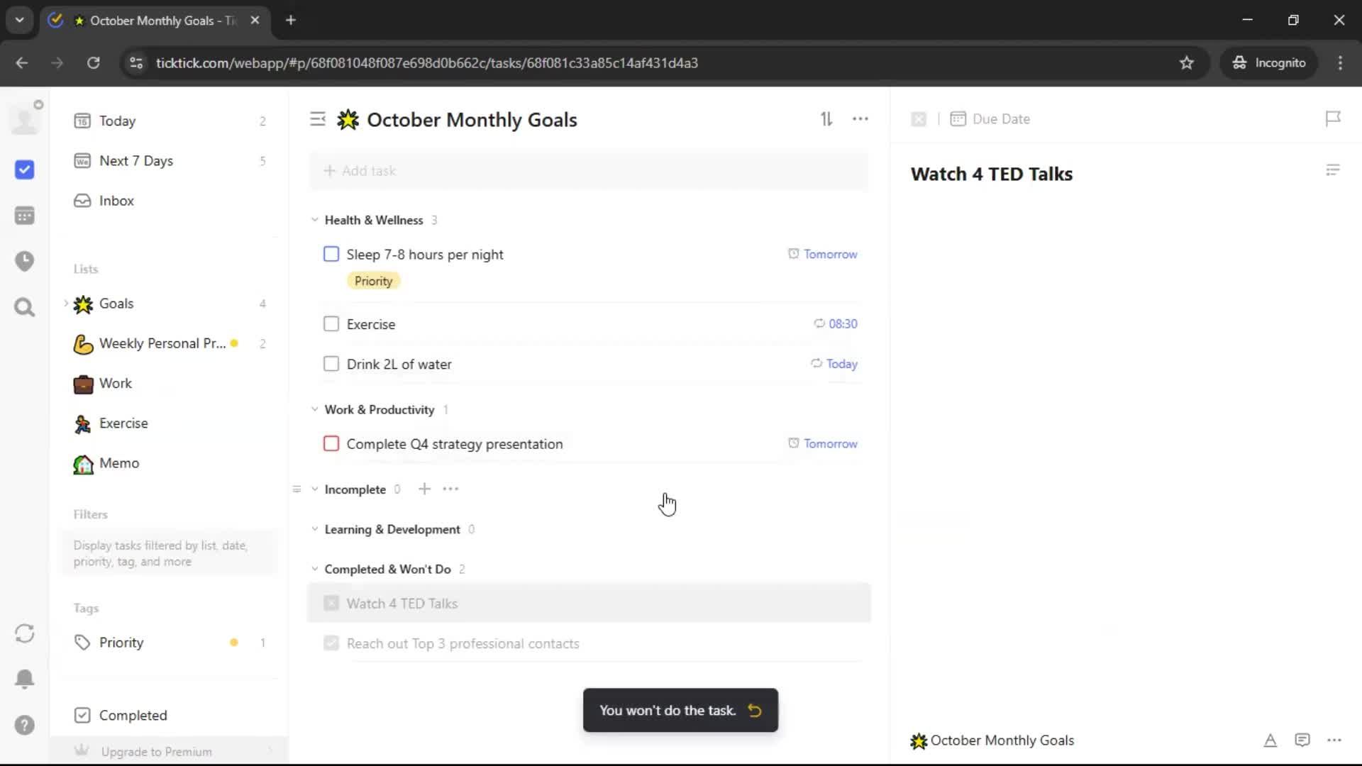Click Upgrade to Premium link
1362x766 pixels.
pos(156,752)
